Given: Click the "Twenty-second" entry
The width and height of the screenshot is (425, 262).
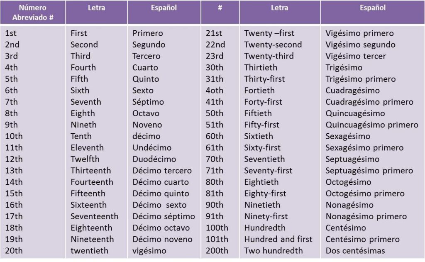Looking at the screenshot, I should [273, 45].
